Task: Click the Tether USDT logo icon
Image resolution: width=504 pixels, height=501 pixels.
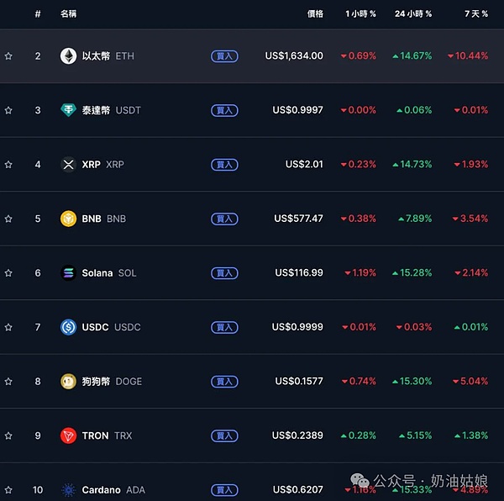Action: [68, 110]
